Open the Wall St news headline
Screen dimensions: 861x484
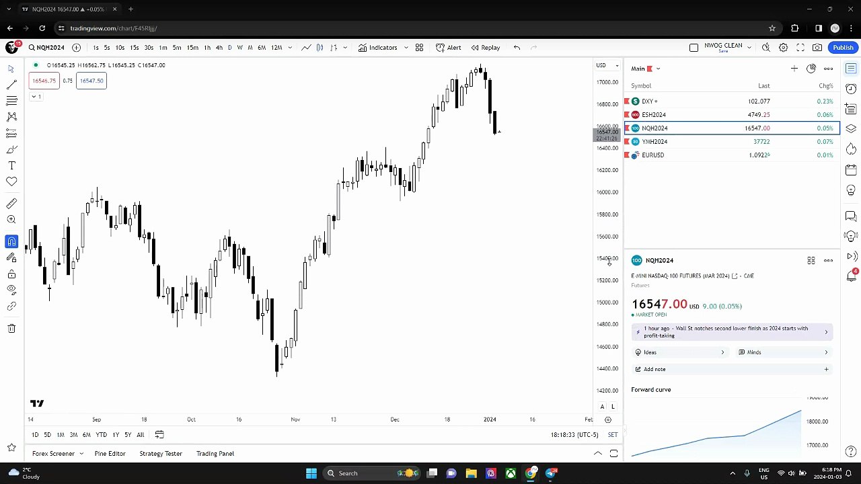pos(732,332)
